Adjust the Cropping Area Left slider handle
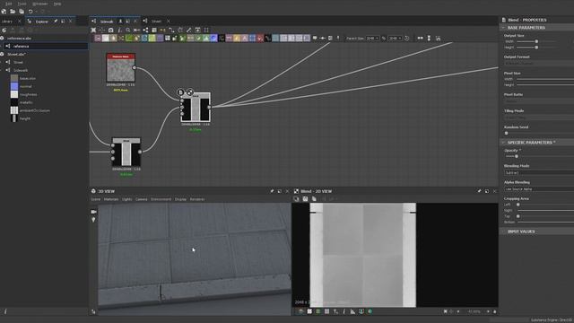This screenshot has height=323, width=574. click(x=518, y=205)
